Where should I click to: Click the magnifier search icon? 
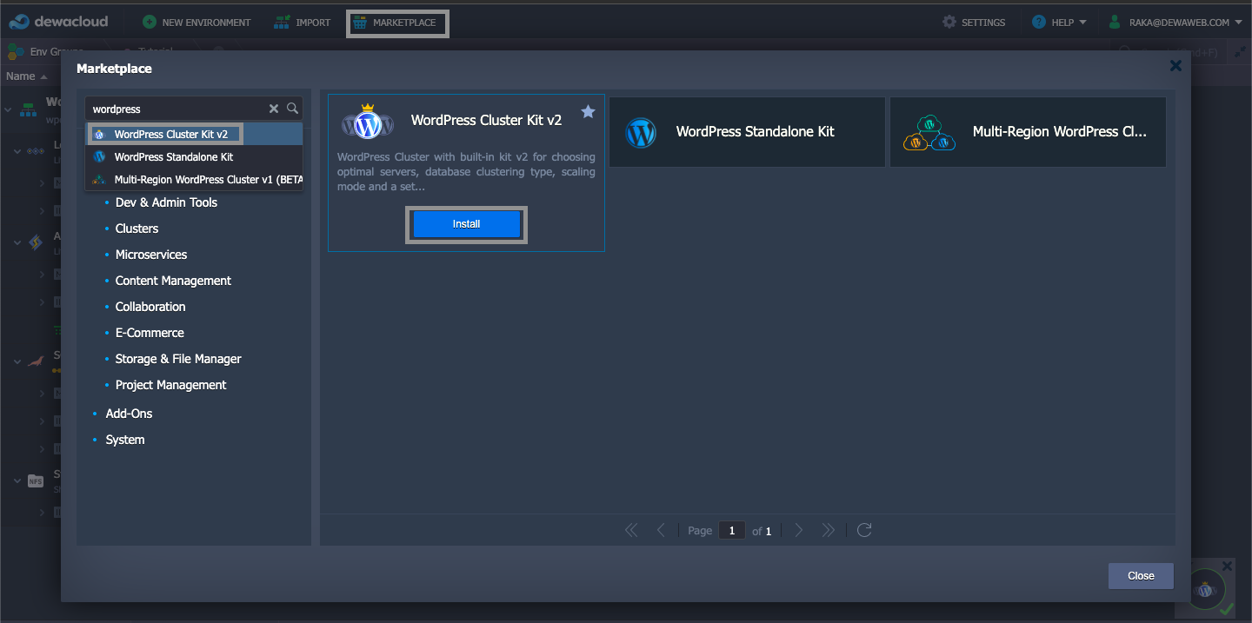(x=293, y=109)
